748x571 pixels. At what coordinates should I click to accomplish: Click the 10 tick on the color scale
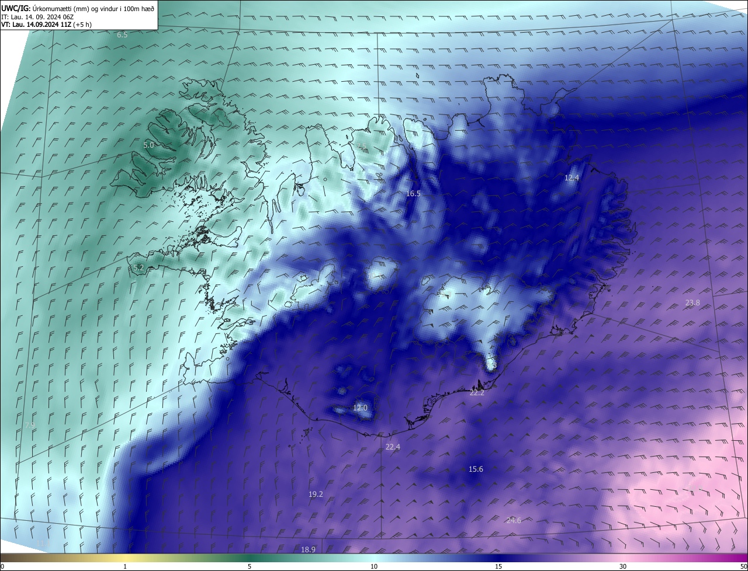(x=374, y=566)
